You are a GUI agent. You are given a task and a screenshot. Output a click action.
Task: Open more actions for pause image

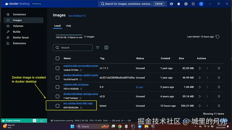(x=207, y=87)
